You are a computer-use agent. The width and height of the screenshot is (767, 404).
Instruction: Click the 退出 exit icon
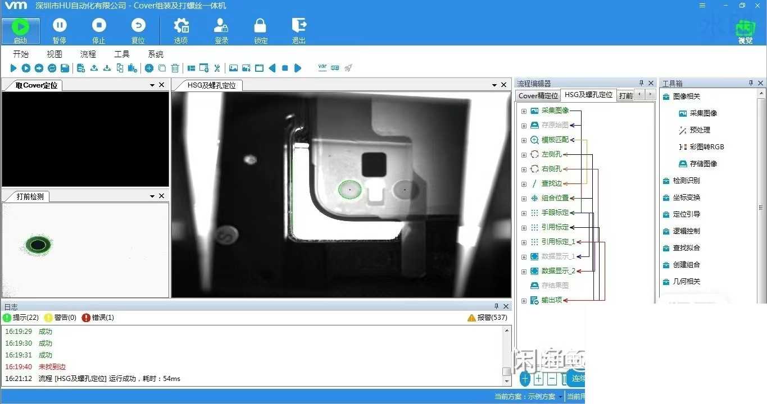[x=299, y=25]
